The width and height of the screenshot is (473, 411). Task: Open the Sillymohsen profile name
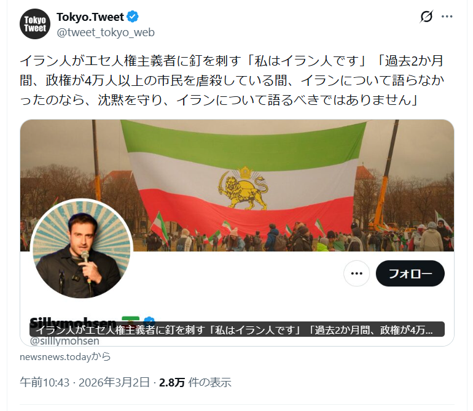(x=73, y=320)
